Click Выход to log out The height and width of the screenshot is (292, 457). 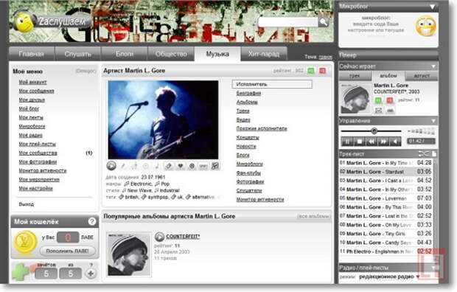coord(27,204)
